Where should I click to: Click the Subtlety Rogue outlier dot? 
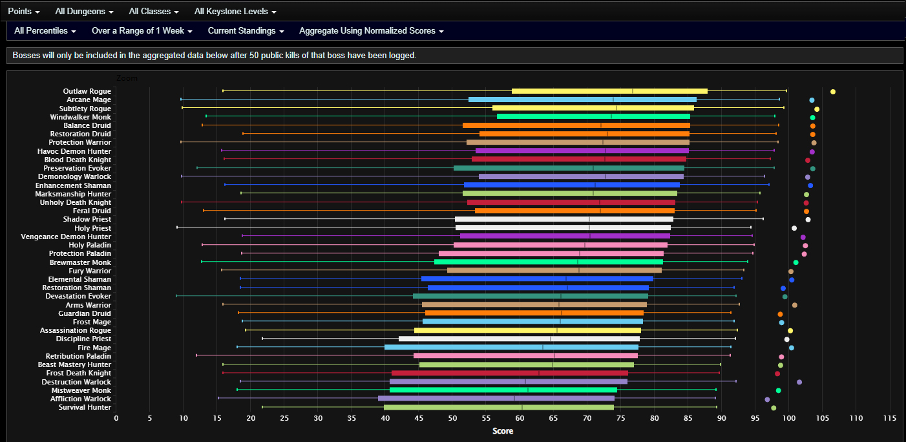click(817, 109)
